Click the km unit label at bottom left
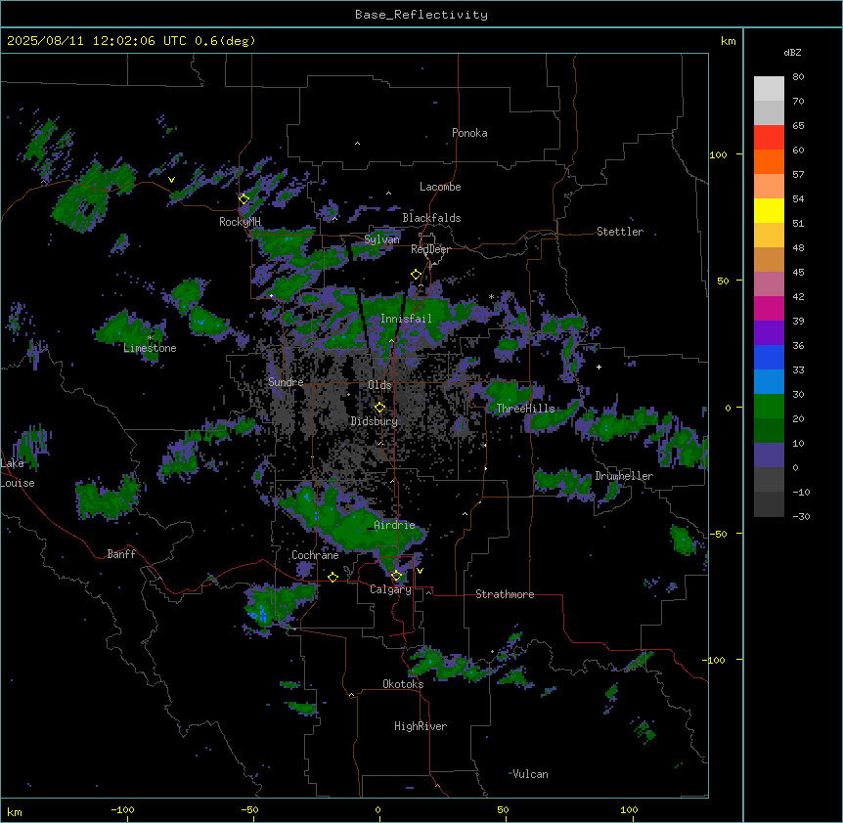This screenshot has height=823, width=843. click(15, 811)
